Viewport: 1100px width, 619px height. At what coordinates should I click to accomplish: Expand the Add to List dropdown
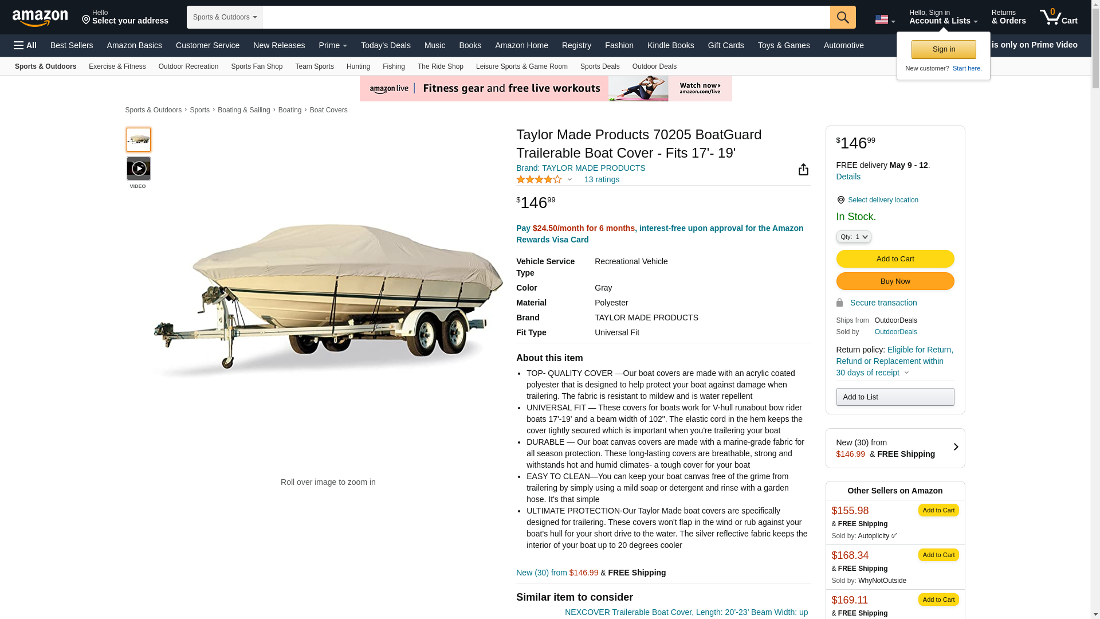click(x=895, y=397)
